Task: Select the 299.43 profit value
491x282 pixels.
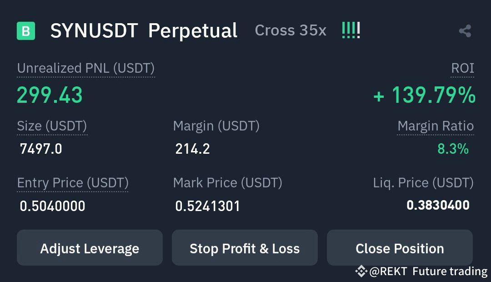Action: tap(49, 95)
